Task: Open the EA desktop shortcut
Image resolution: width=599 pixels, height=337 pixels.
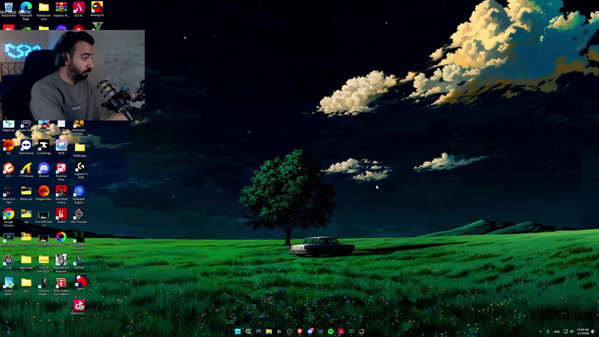Action: point(8,147)
